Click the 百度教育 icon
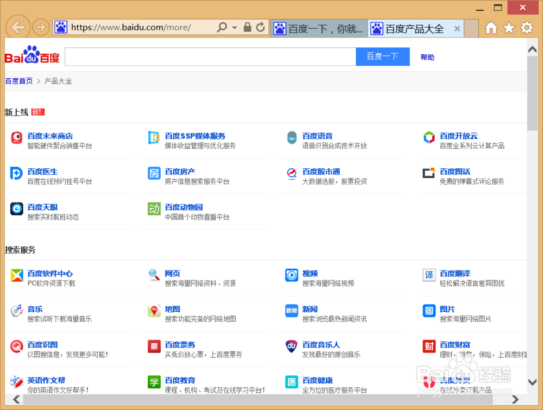Screen dimensions: 543x410 pyautogui.click(x=154, y=382)
